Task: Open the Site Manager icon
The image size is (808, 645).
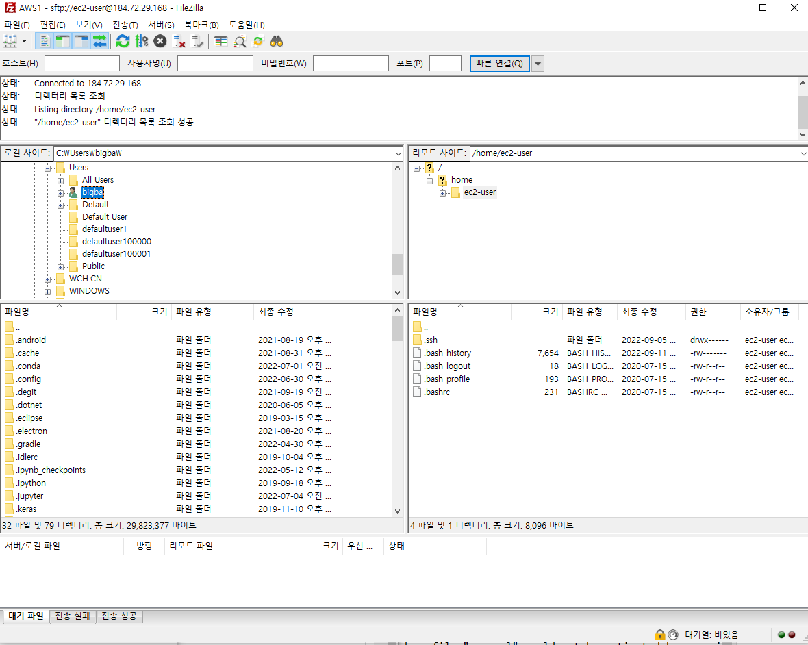Action: pyautogui.click(x=10, y=41)
